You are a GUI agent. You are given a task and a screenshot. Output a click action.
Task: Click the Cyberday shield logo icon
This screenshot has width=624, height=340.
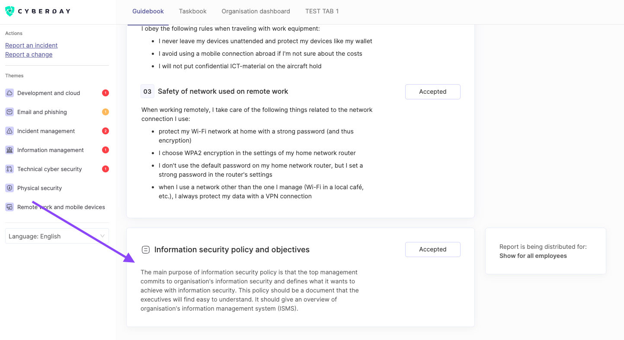[10, 11]
